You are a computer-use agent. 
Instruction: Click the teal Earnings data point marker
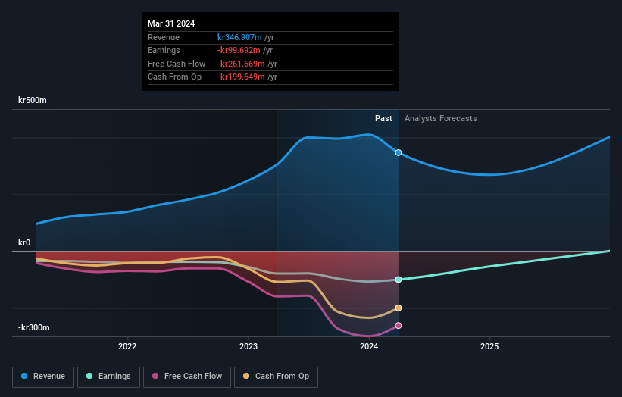point(399,280)
